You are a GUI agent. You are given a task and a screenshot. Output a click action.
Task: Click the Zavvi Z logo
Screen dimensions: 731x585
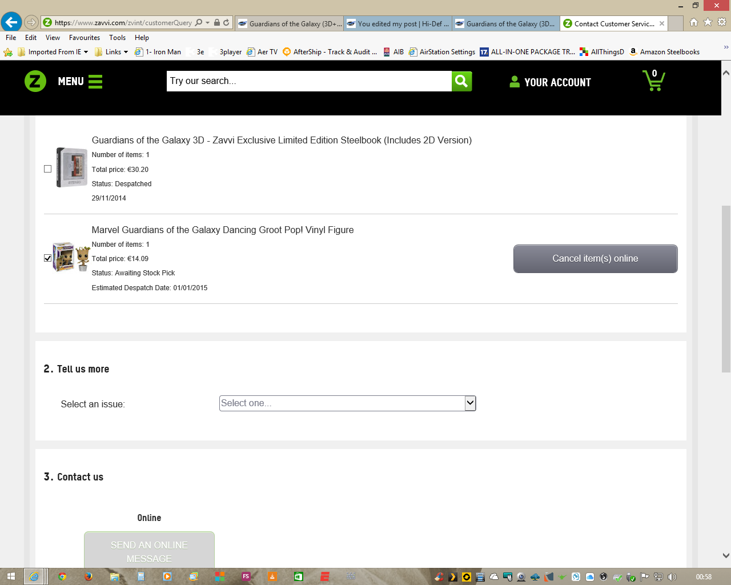click(x=35, y=81)
